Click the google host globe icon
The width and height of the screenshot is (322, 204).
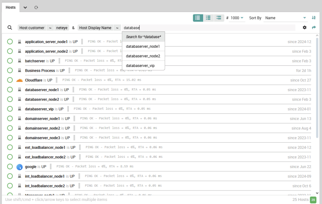19,167
